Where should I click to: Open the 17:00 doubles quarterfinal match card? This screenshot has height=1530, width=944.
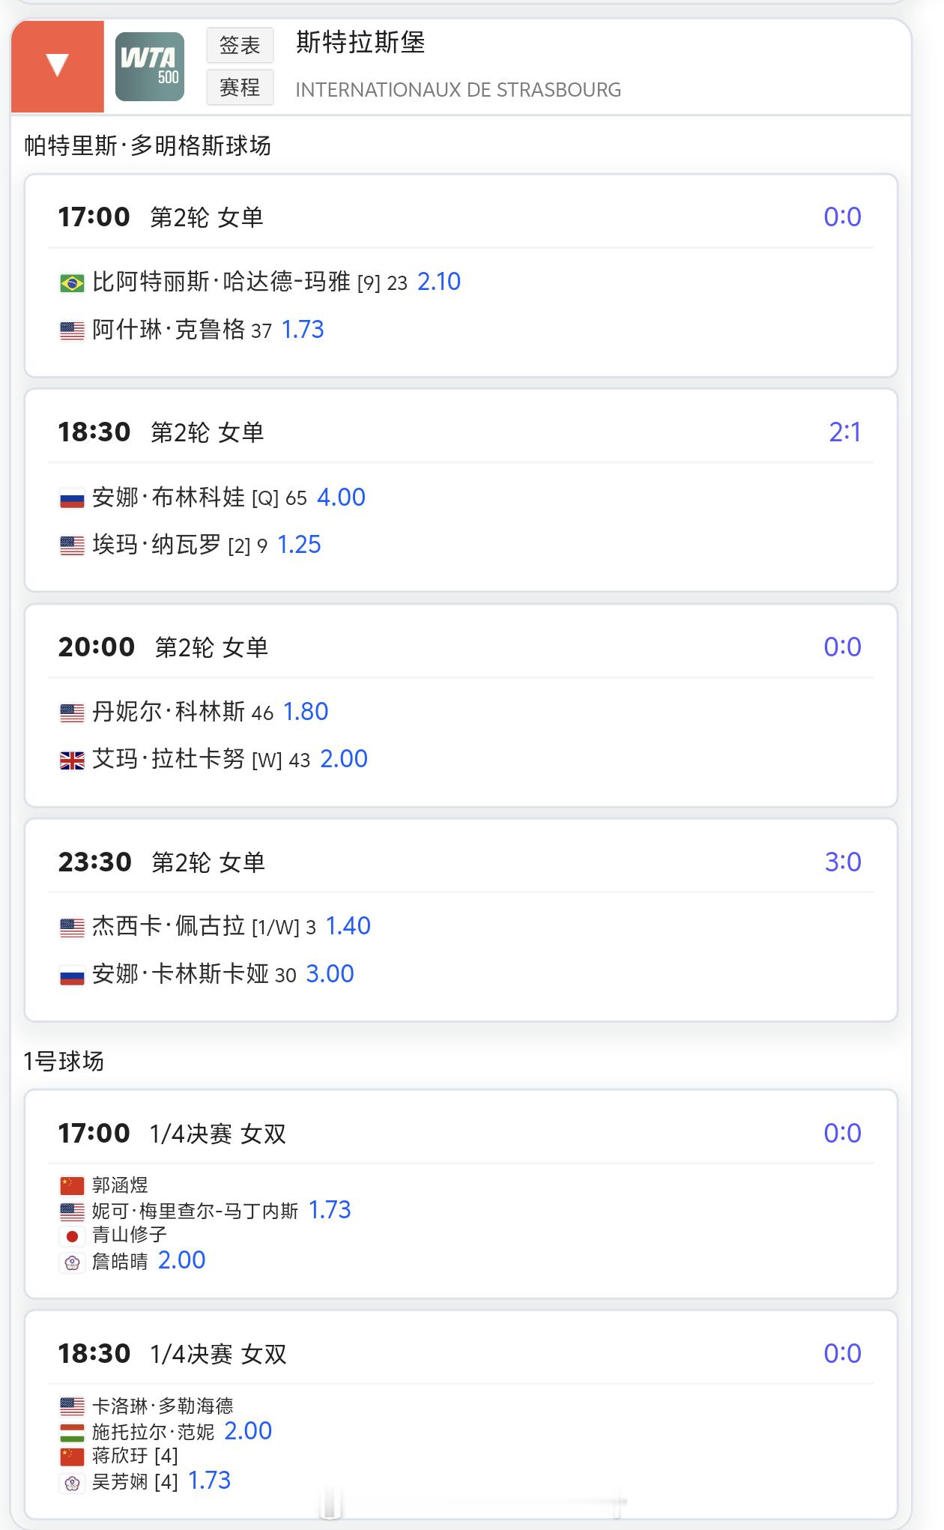pyautogui.click(x=462, y=1194)
